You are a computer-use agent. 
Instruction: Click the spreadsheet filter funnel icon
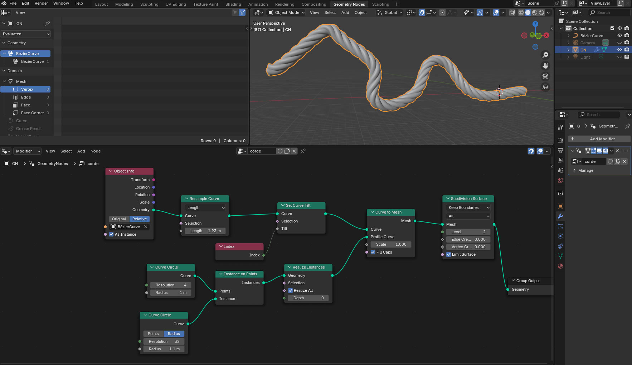tap(242, 12)
